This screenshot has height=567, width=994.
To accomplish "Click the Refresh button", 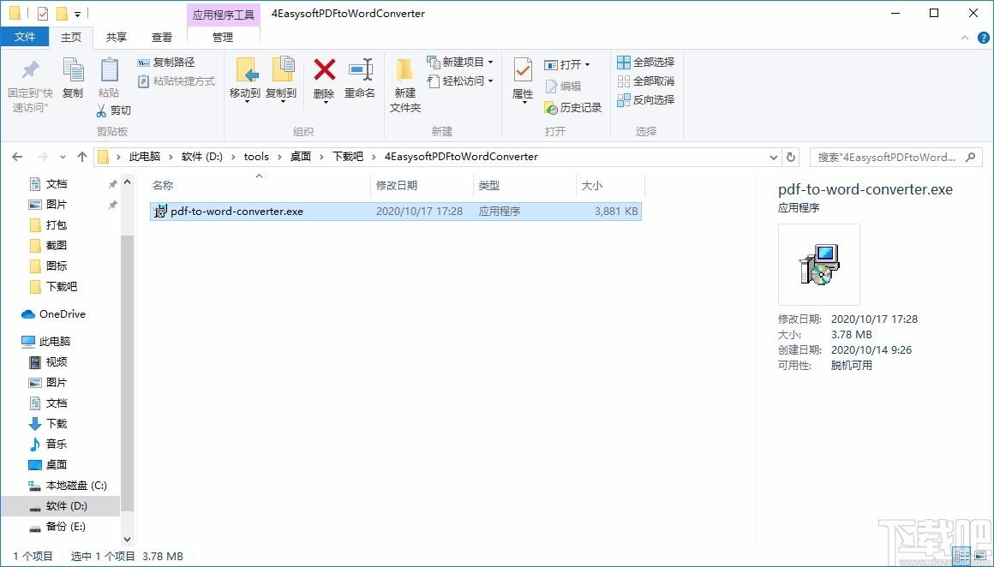I will pyautogui.click(x=791, y=157).
